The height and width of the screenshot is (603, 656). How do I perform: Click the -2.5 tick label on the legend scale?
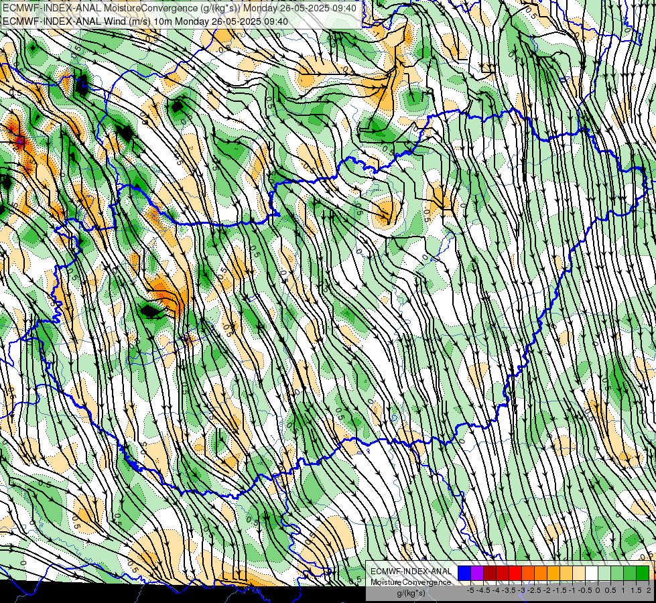pos(534,590)
